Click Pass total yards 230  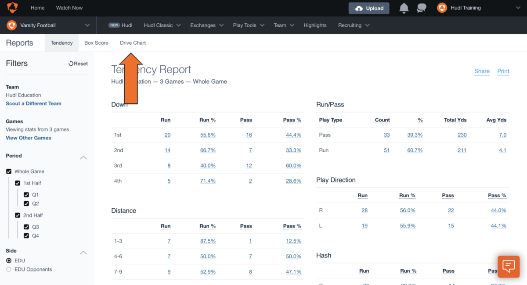462,135
